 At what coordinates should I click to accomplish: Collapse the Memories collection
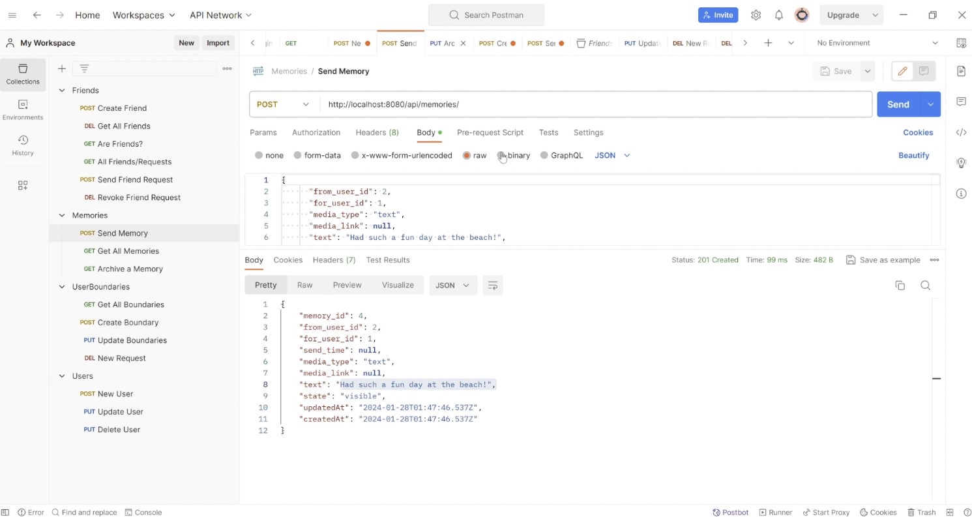pos(62,215)
